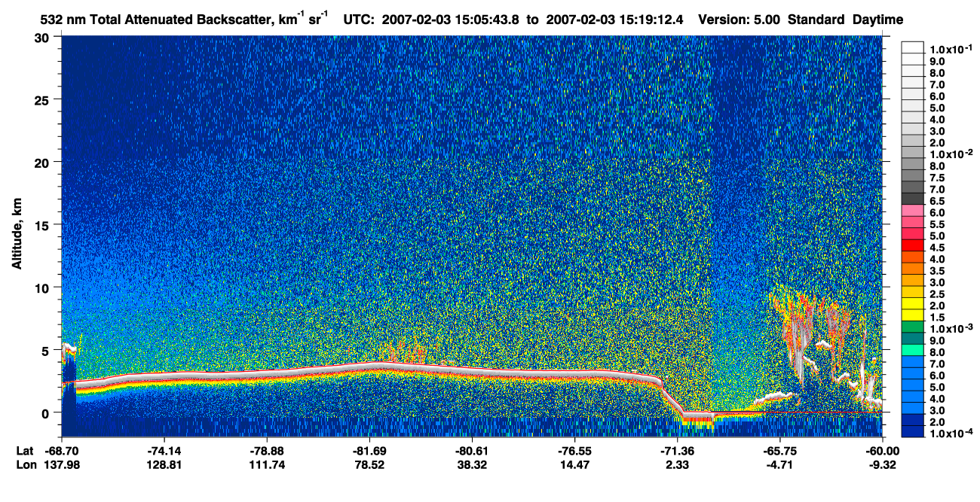Image resolution: width=980 pixels, height=502 pixels.
Task: Click the altitude tick label "10"
Action: (44, 288)
